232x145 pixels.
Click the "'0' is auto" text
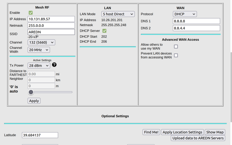[x=14, y=89]
